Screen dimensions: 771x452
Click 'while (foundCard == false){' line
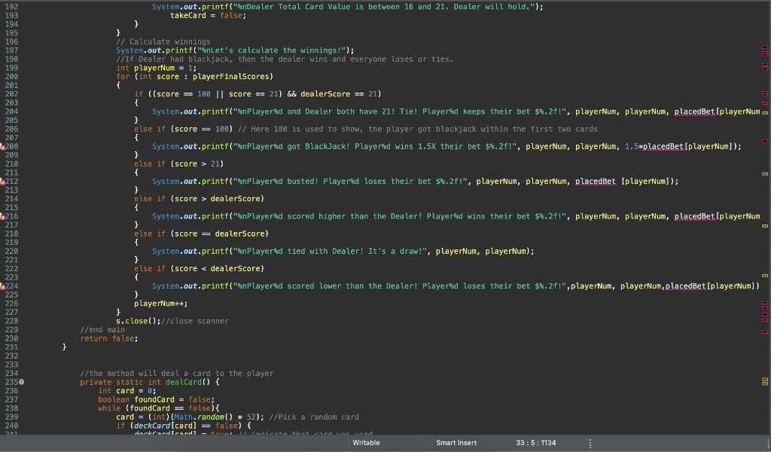(x=158, y=408)
